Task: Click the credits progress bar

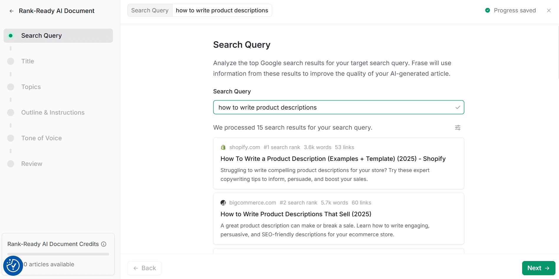Action: pos(58,254)
